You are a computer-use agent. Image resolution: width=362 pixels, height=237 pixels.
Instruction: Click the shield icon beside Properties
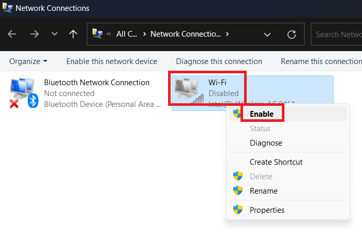[238, 210]
